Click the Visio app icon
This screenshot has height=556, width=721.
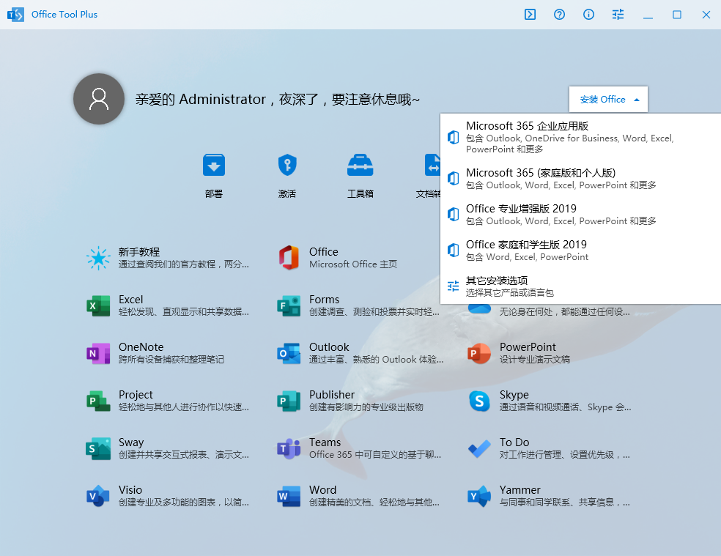98,496
